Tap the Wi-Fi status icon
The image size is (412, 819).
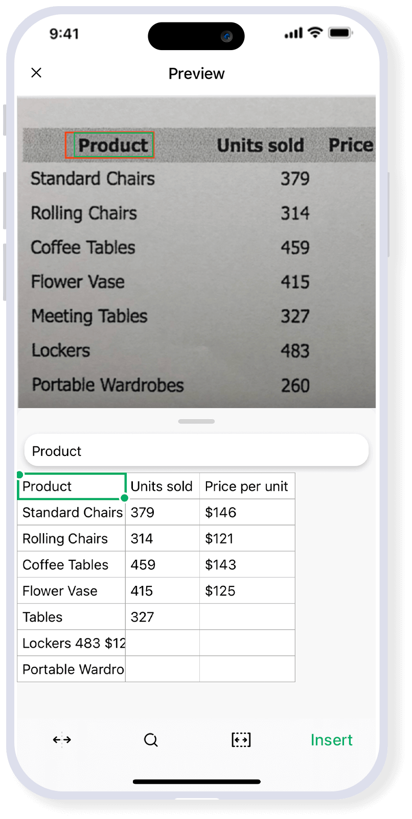316,34
